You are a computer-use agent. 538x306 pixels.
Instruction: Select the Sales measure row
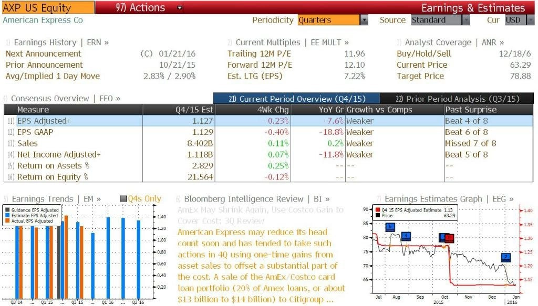(x=268, y=144)
